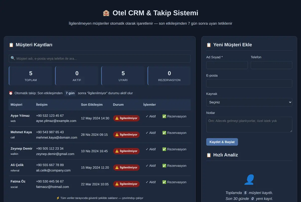Click the Durum column header
This screenshot has height=202, width=301.
[x=118, y=105]
